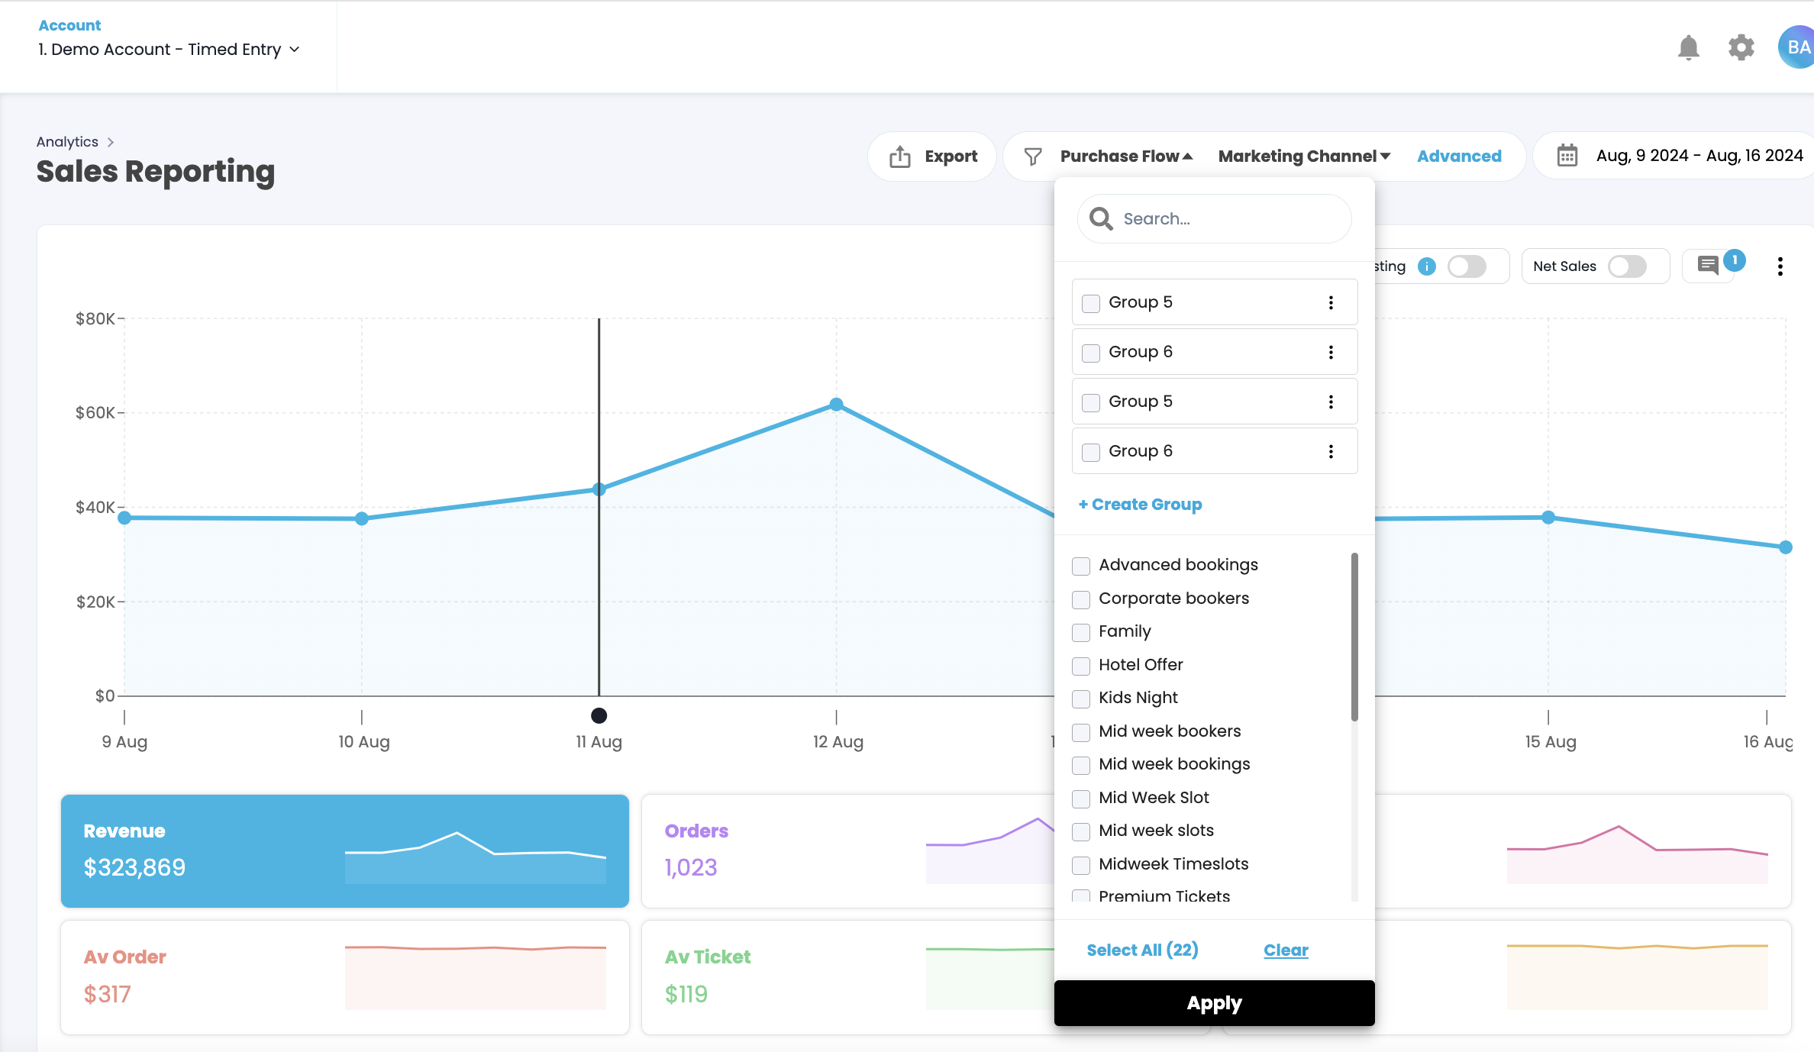
Task: Click the notifications bell icon
Action: 1688,48
